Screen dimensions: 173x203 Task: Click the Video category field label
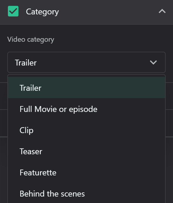pos(31,39)
